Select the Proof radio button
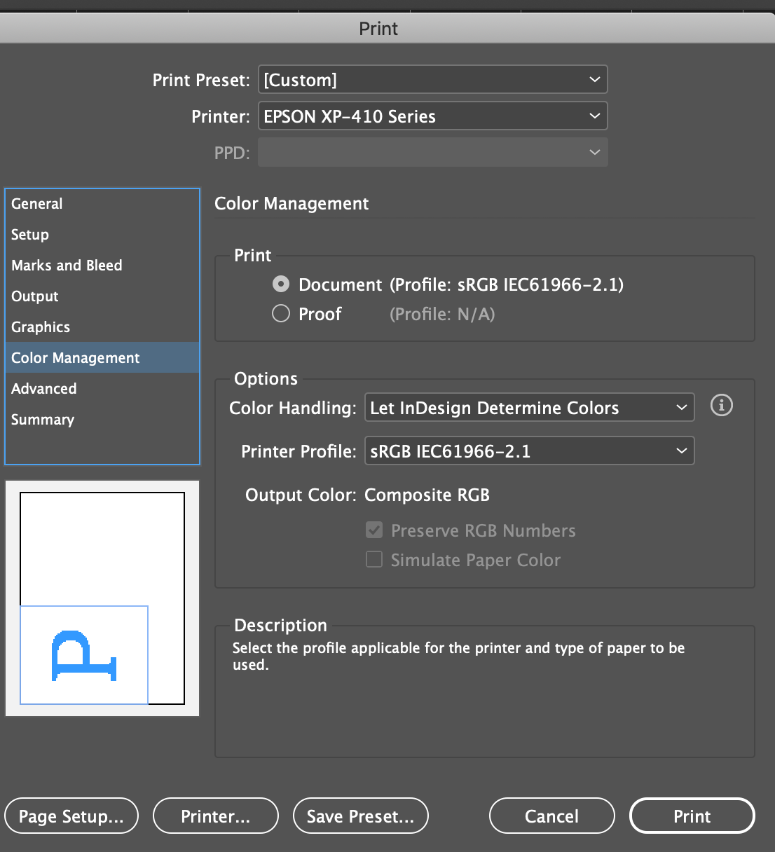The height and width of the screenshot is (852, 775). pos(280,313)
